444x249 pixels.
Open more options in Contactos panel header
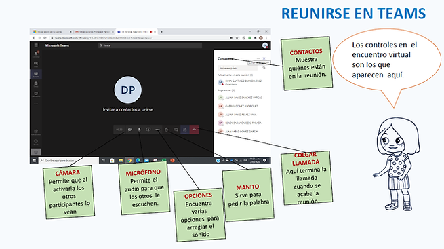coord(258,58)
